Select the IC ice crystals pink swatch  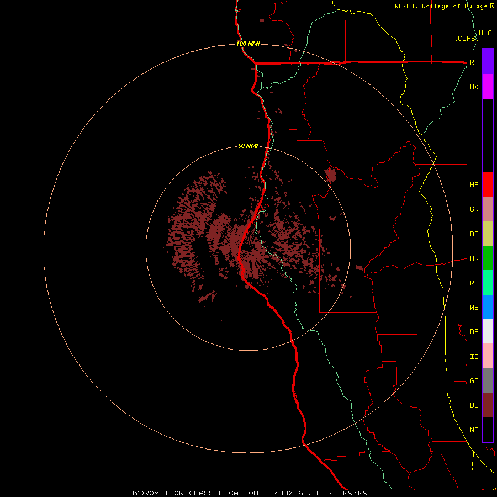point(488,356)
